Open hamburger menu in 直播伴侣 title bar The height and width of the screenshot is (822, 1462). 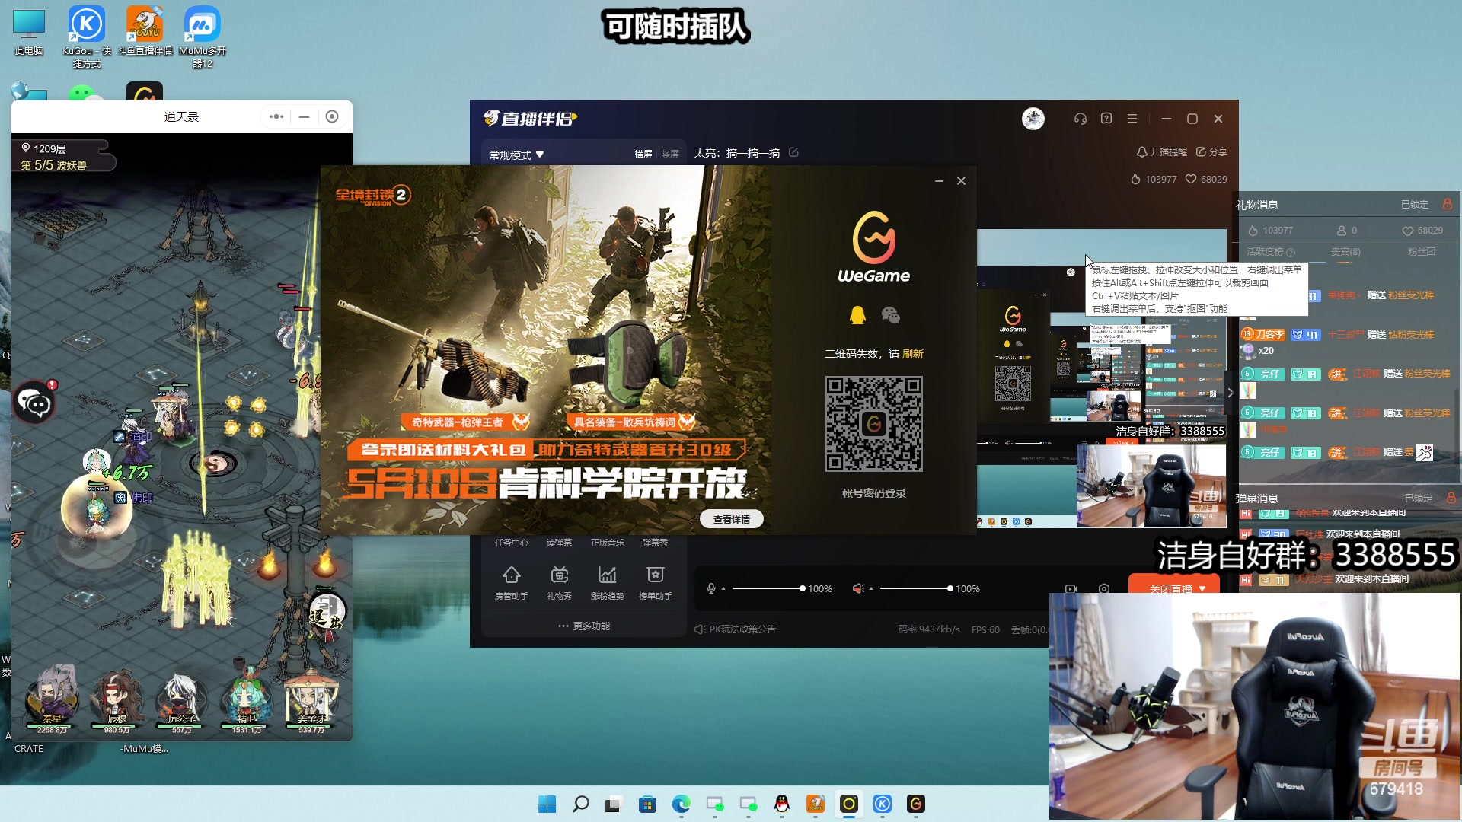pos(1132,119)
